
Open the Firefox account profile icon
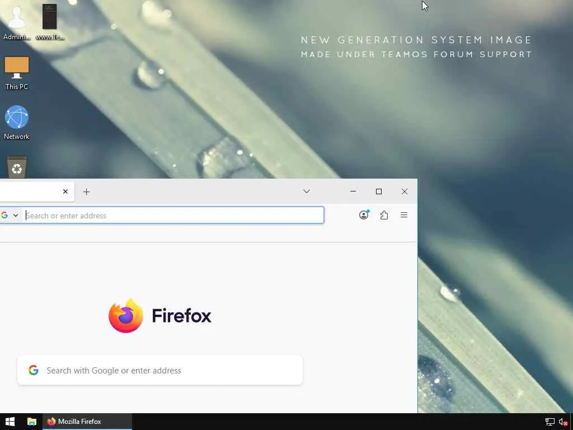point(364,215)
